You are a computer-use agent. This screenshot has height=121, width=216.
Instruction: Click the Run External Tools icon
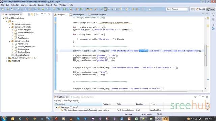(x=71, y=9)
